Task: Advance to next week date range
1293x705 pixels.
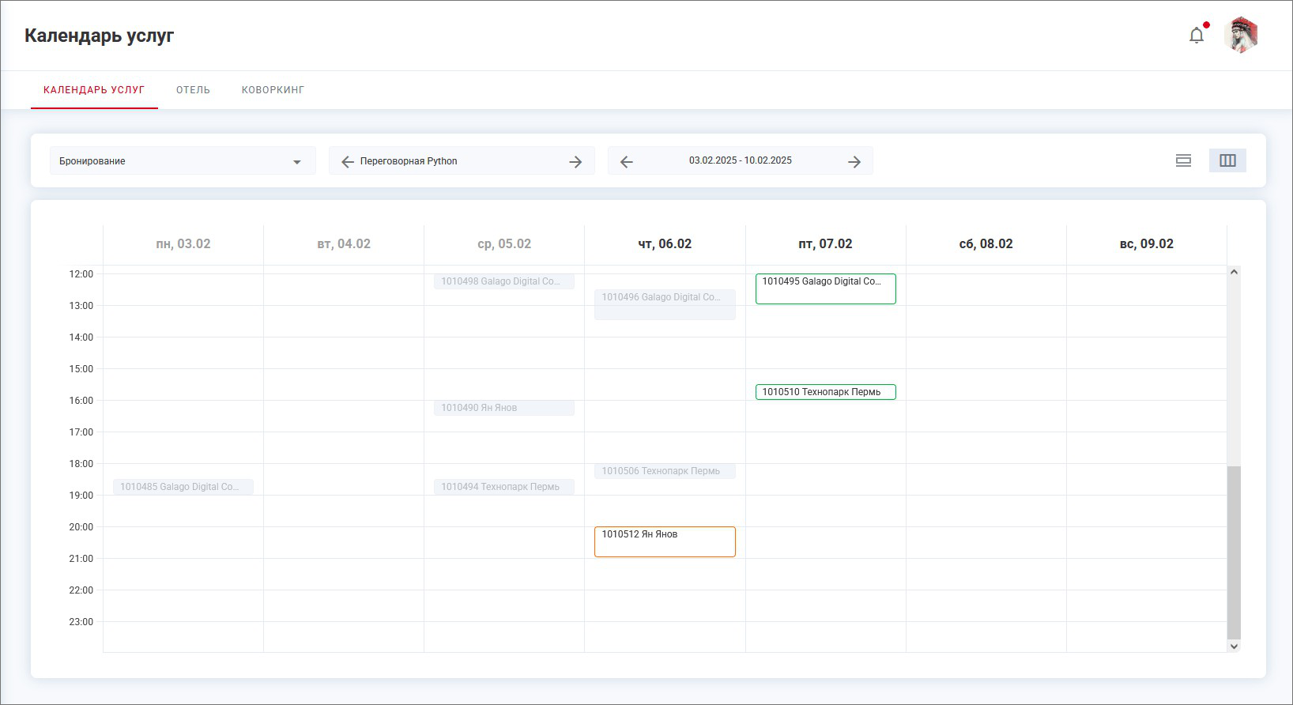Action: point(854,162)
